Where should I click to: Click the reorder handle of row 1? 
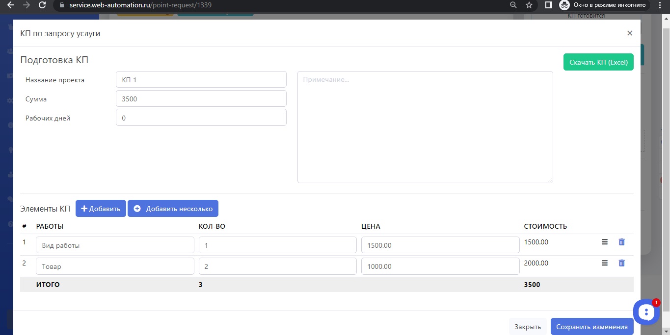click(x=605, y=242)
